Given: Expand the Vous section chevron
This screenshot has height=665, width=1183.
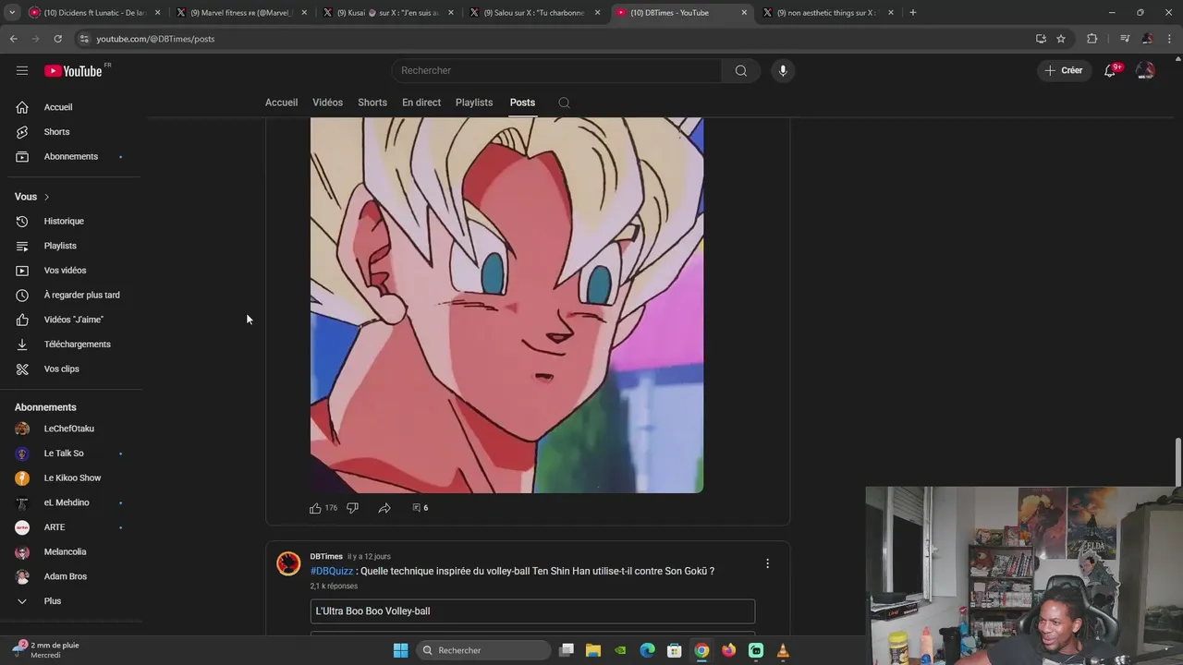Looking at the screenshot, I should click(x=47, y=197).
